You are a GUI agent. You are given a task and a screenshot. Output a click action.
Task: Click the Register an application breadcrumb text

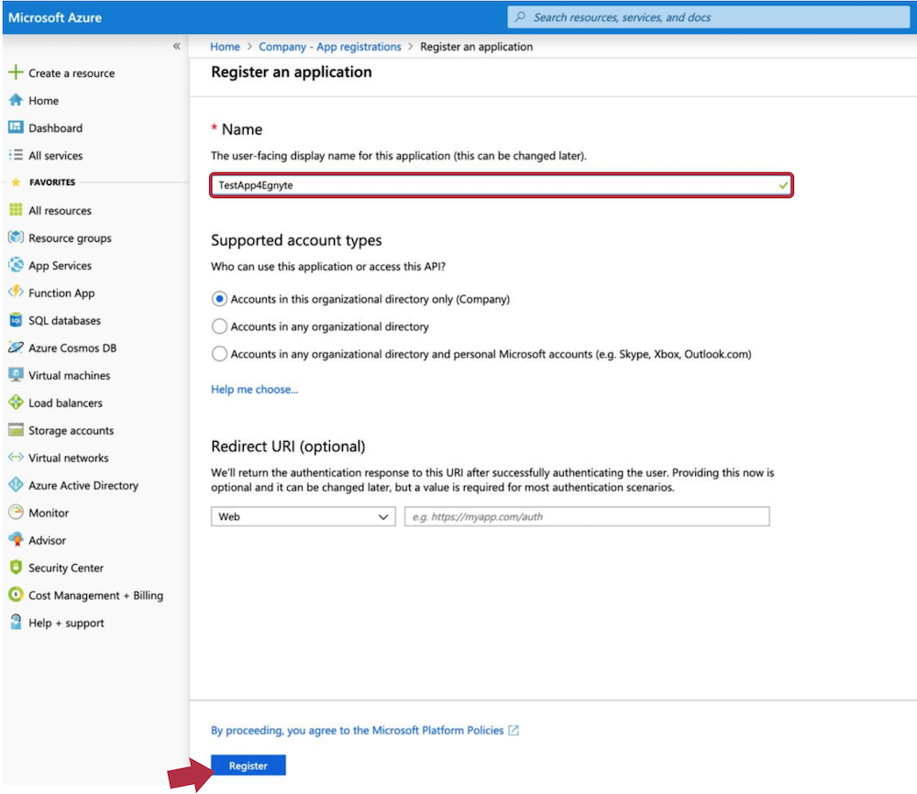coord(477,47)
